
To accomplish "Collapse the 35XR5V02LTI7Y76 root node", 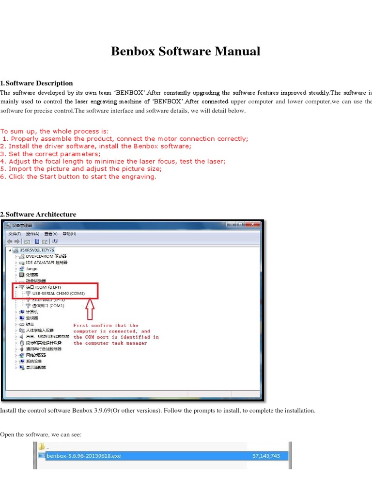I will pos(10,250).
